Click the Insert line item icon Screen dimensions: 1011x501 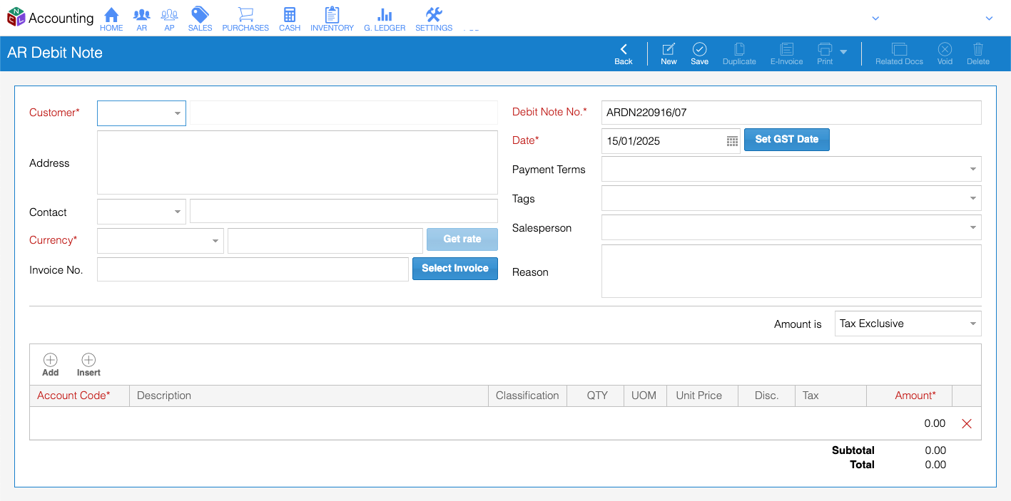[88, 361]
